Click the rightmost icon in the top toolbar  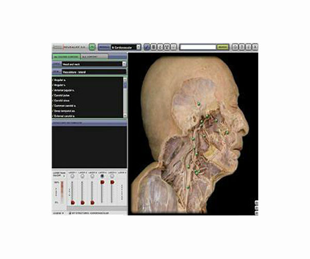click(254, 47)
